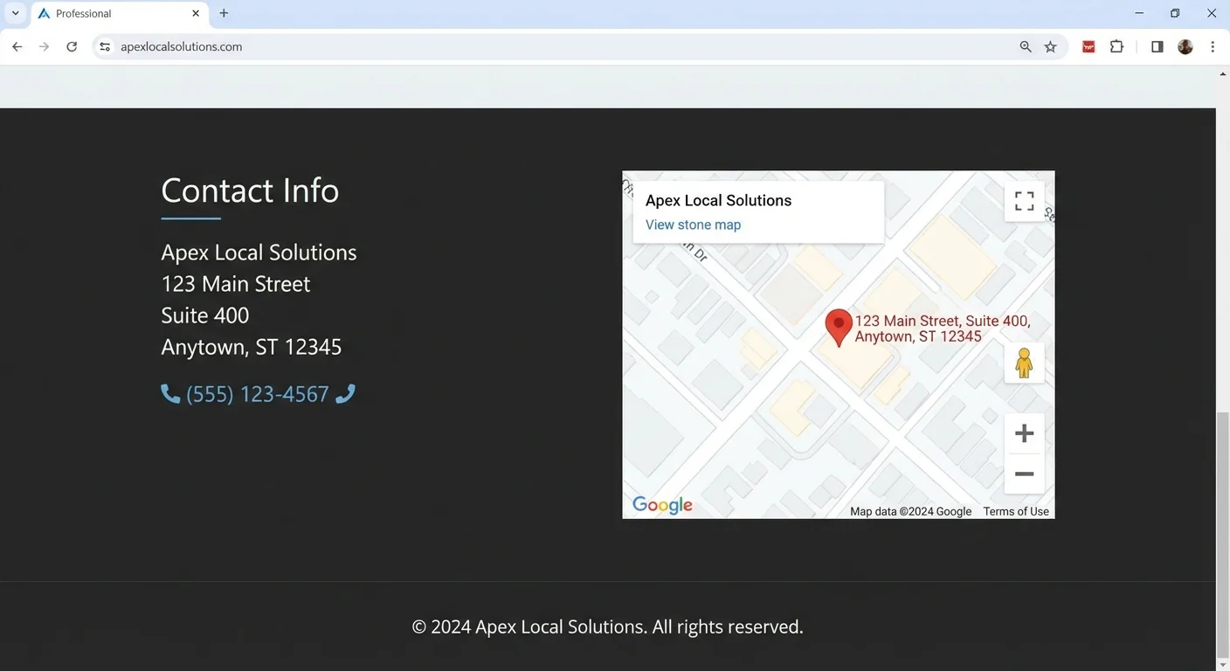Screen dimensions: 1230x671
Task: Toggle the browser side panel
Action: point(1157,47)
